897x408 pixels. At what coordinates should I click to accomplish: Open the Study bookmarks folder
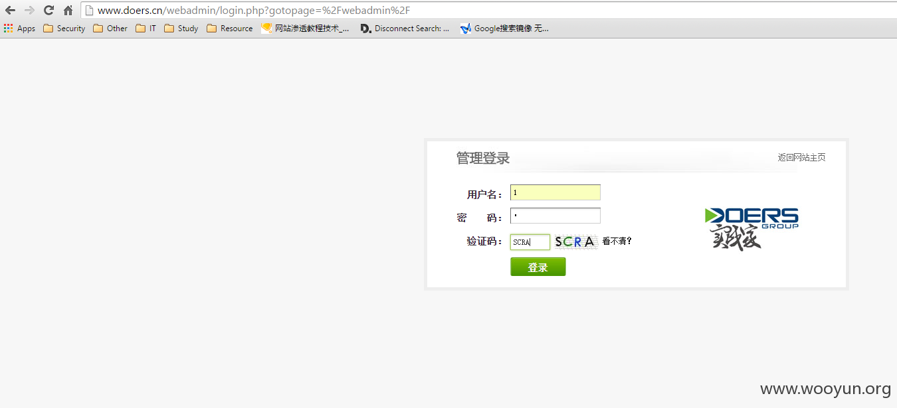pyautogui.click(x=181, y=29)
